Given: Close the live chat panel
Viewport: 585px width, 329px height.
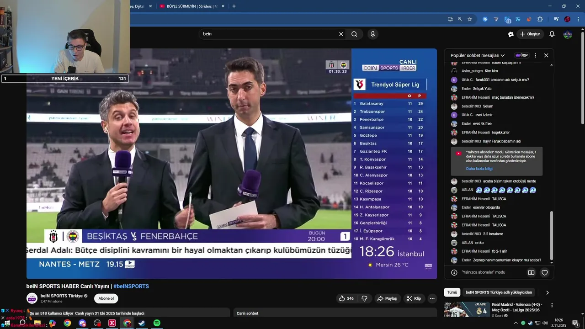Looking at the screenshot, I should pyautogui.click(x=546, y=55).
